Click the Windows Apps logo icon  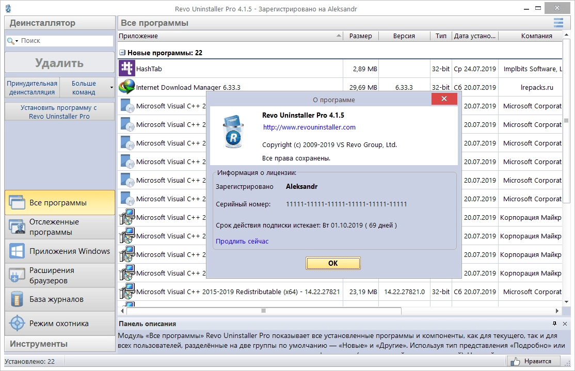click(x=17, y=251)
